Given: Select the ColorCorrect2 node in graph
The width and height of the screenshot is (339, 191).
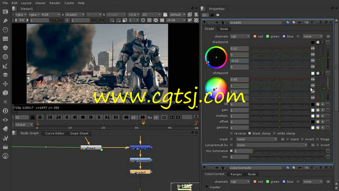Looking at the screenshot, I should point(140,160).
